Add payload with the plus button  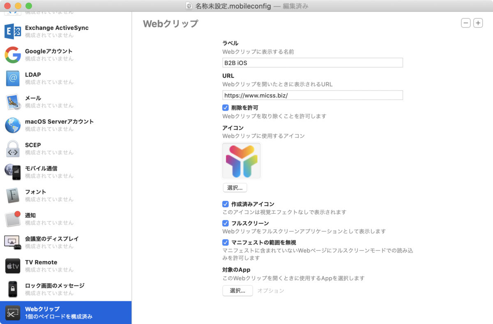click(x=478, y=23)
